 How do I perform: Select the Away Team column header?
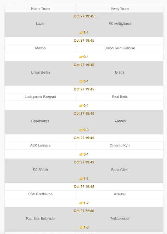click(120, 9)
